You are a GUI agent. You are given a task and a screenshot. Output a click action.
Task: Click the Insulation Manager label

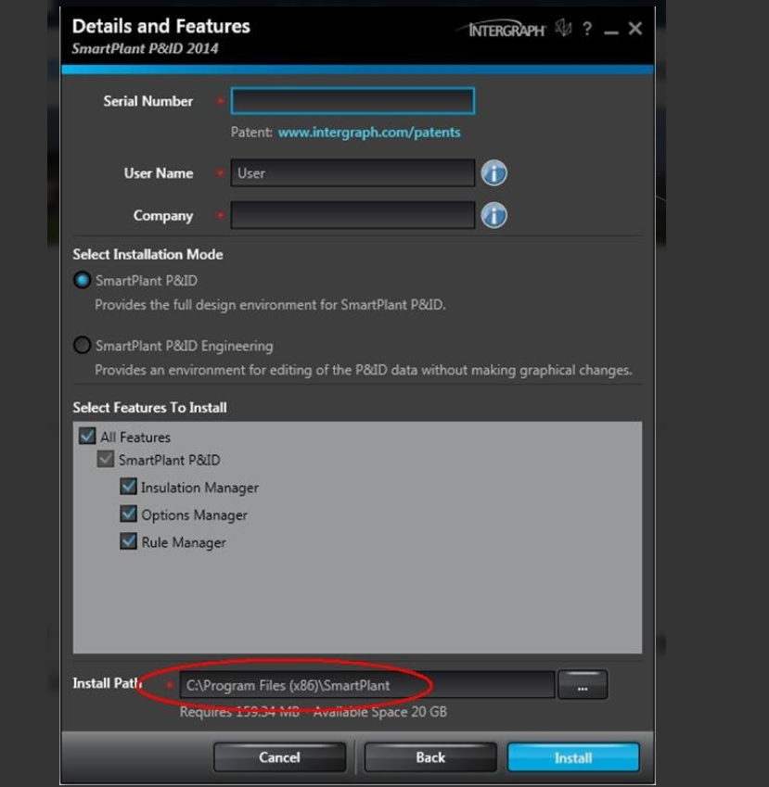[199, 488]
